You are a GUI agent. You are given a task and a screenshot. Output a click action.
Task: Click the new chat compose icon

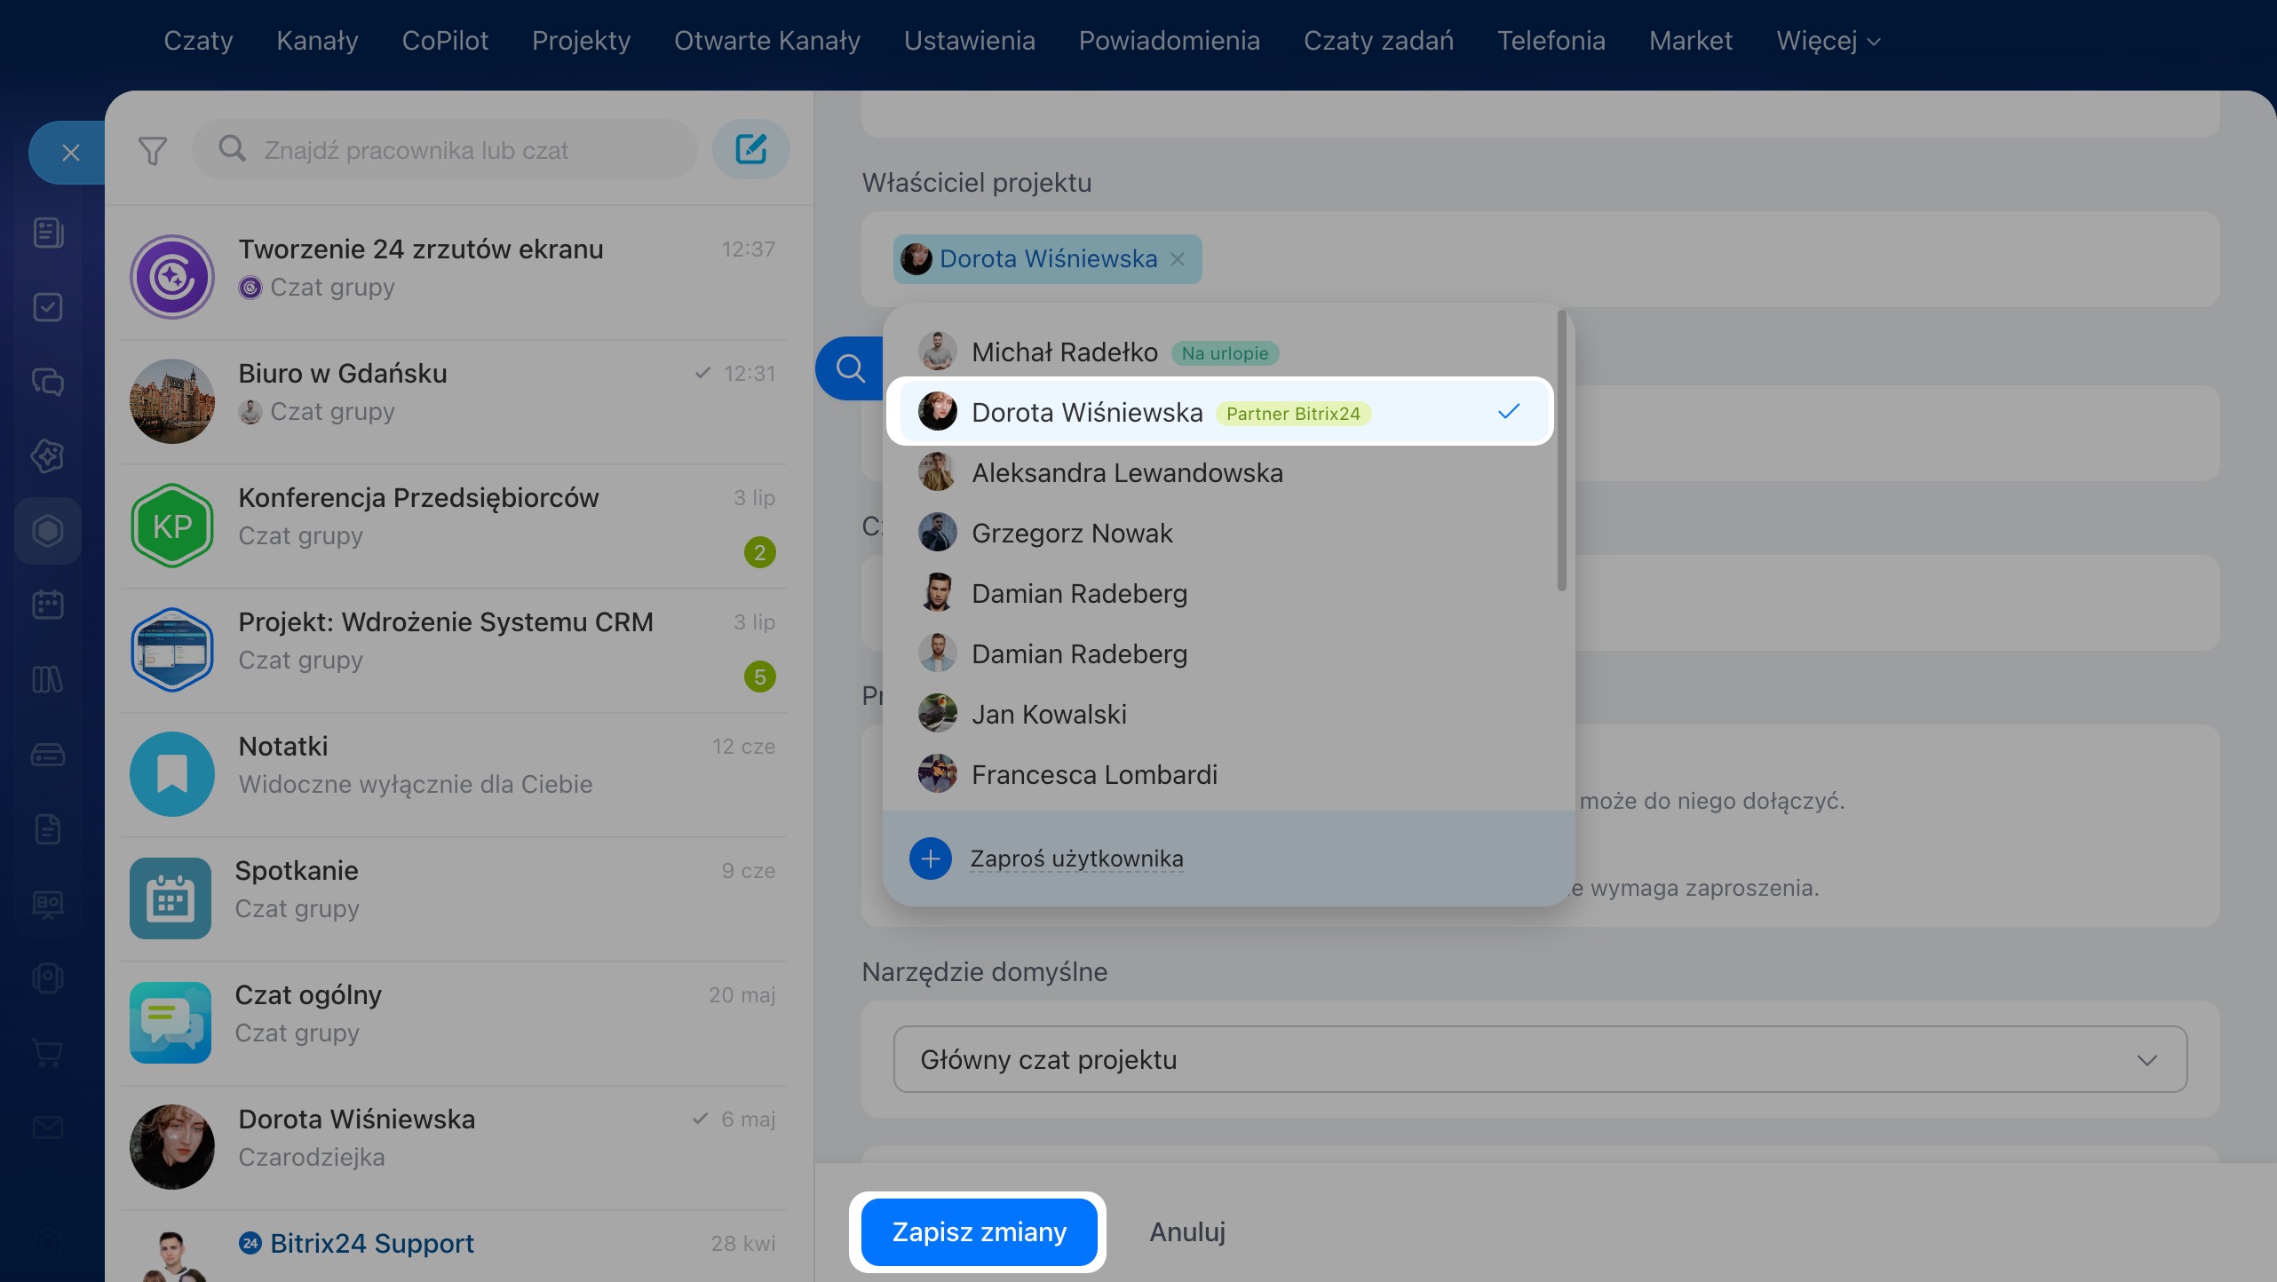point(751,149)
